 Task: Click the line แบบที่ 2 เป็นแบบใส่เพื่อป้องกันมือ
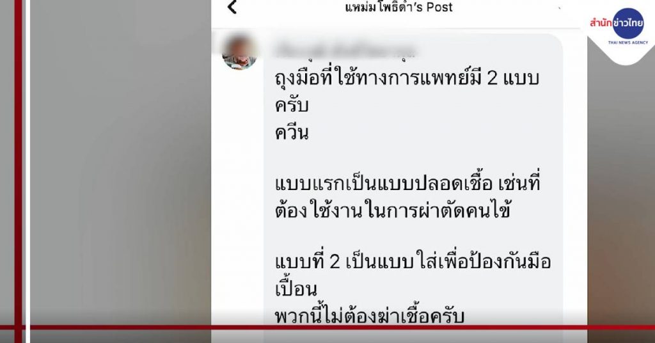click(x=413, y=262)
